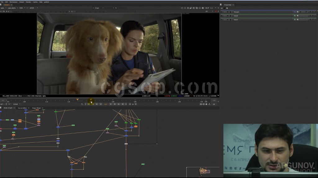318x178 pixels.
Task: Open Merge4 help question mark icon
Action: click(310, 12)
